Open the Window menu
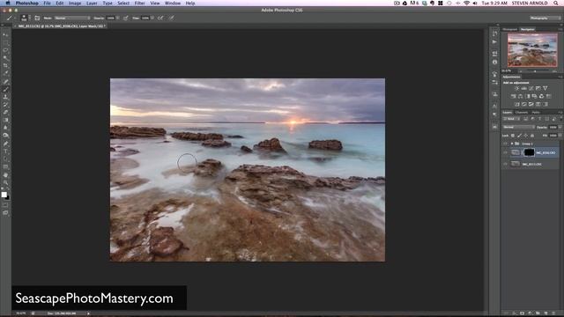This screenshot has height=317, width=564. [173, 4]
